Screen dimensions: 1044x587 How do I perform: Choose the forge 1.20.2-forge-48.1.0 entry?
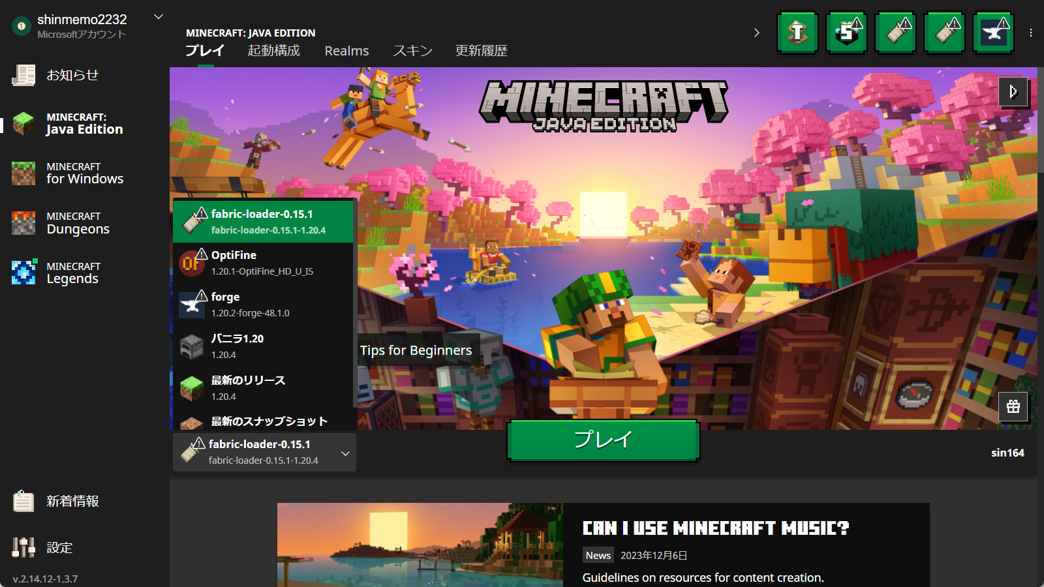263,305
